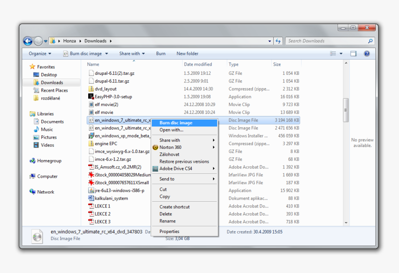Open the Share with toolbar dropdown
Viewport: 399px width, 273px height.
[132, 53]
